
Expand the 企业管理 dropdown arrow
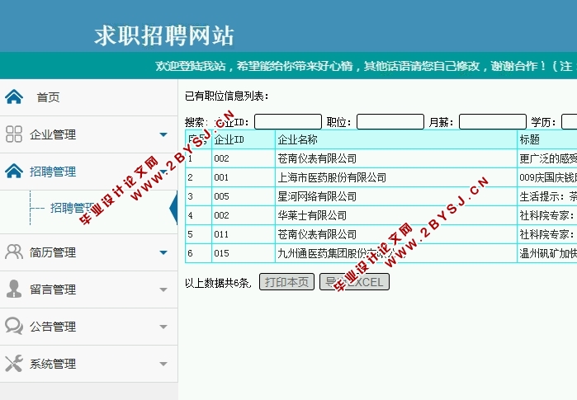[163, 134]
